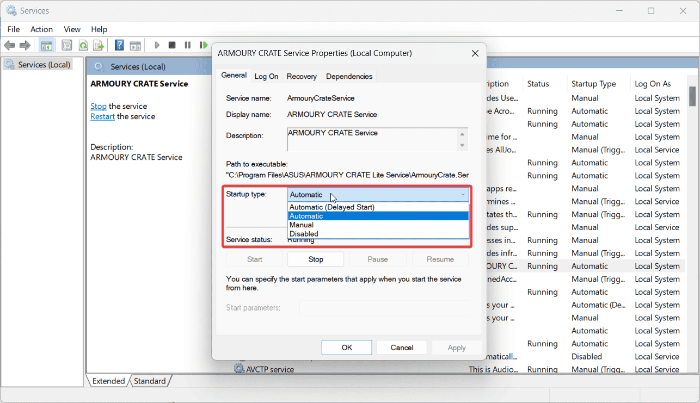The height and width of the screenshot is (403, 700).
Task: Switch to the Recovery tab
Action: click(x=302, y=76)
